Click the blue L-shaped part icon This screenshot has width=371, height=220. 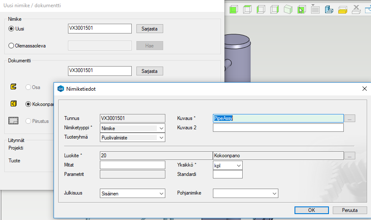329,9
